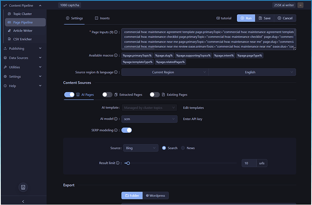Collapse the sidebar with the arrow icon

(x=23, y=201)
